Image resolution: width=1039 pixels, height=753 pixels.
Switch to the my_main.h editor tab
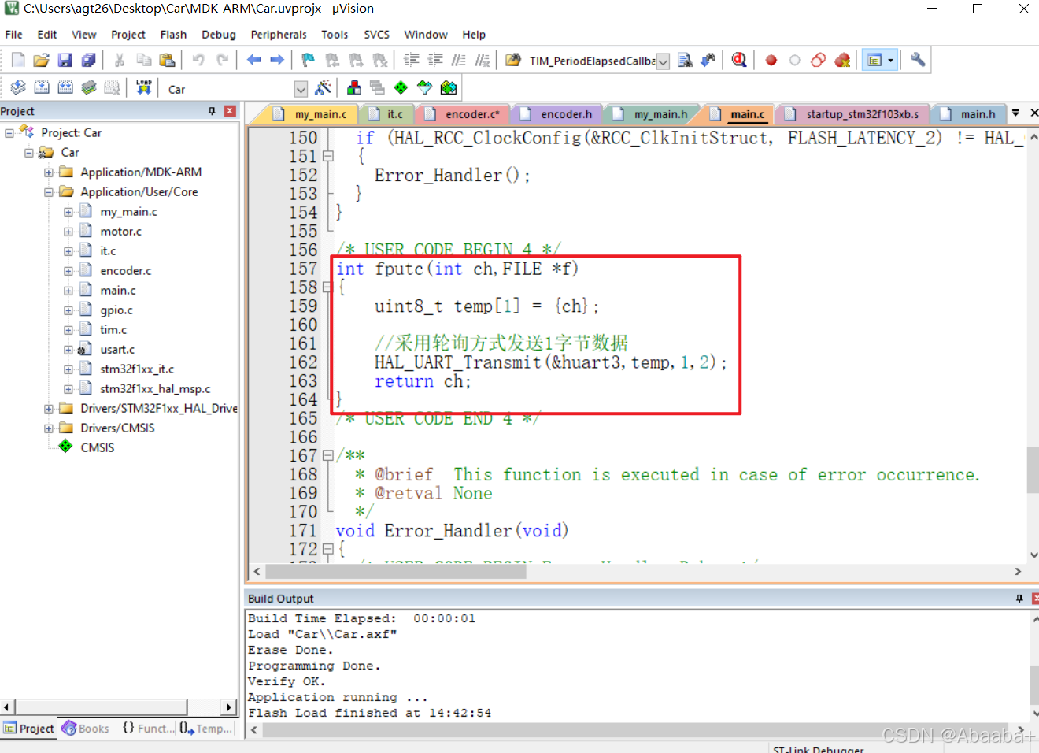pos(652,114)
